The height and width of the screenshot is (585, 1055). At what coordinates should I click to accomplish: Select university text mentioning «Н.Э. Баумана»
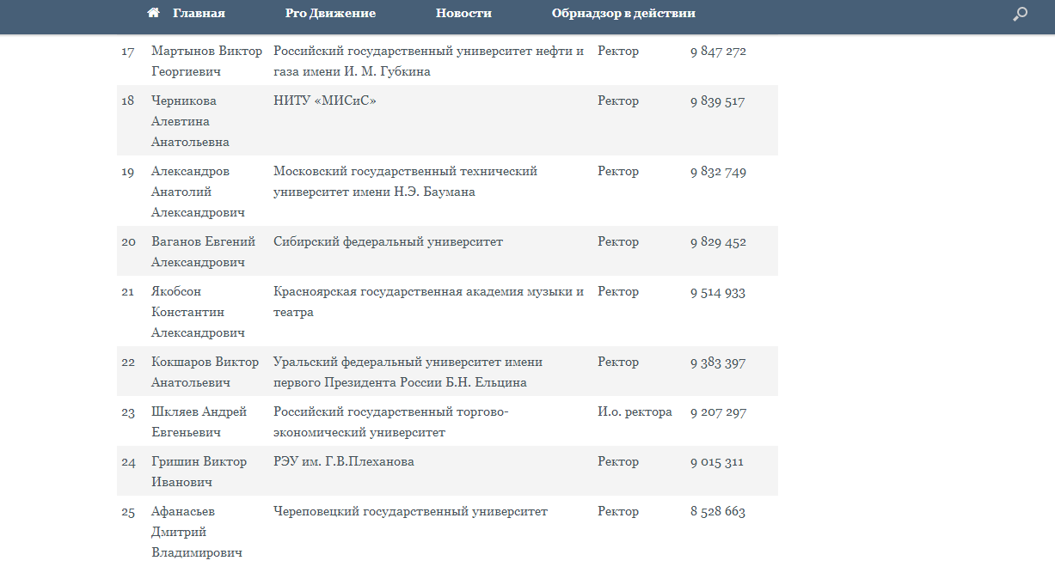(x=405, y=181)
